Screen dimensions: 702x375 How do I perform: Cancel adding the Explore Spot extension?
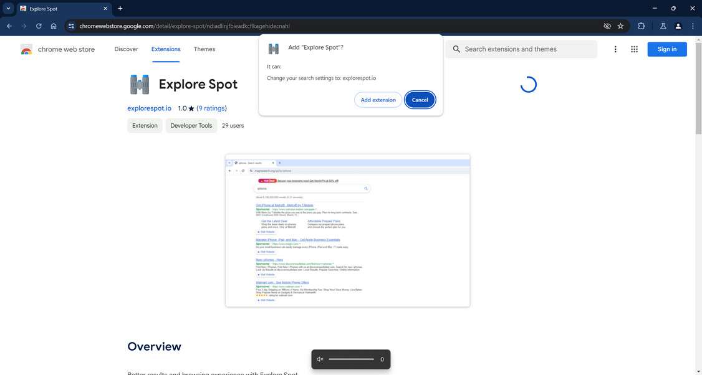tap(420, 100)
